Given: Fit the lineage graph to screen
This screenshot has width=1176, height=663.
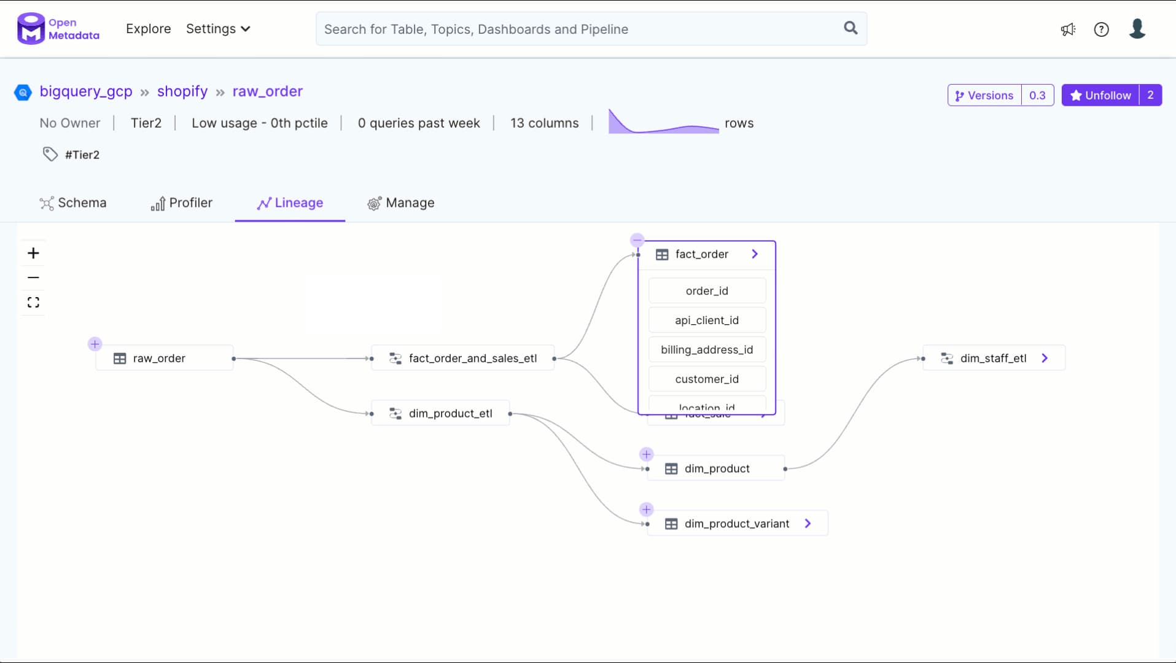Looking at the screenshot, I should [33, 302].
